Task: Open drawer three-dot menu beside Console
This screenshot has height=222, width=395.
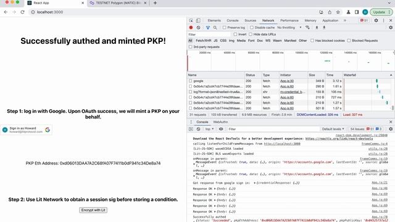Action: pos(191,122)
